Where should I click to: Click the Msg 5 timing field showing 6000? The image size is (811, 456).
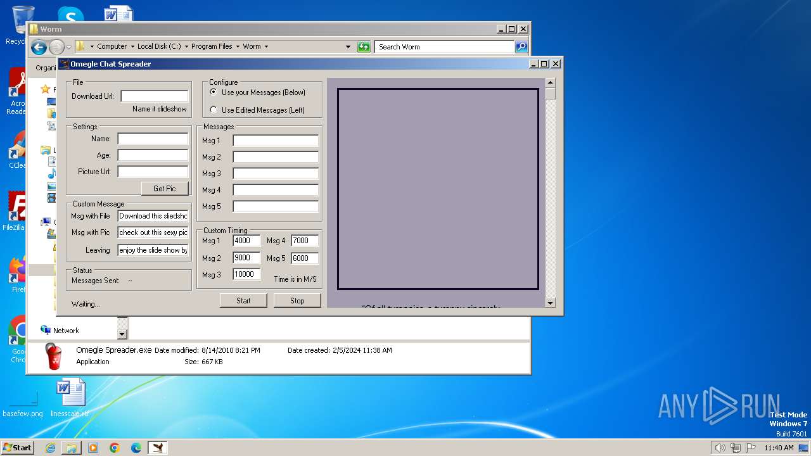pyautogui.click(x=305, y=258)
